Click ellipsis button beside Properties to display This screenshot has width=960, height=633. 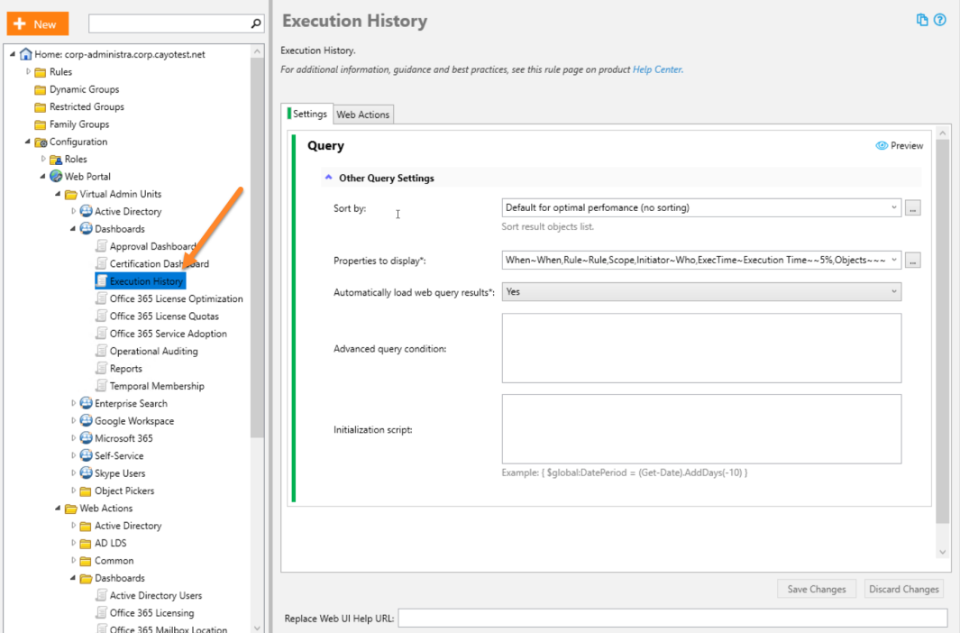912,261
